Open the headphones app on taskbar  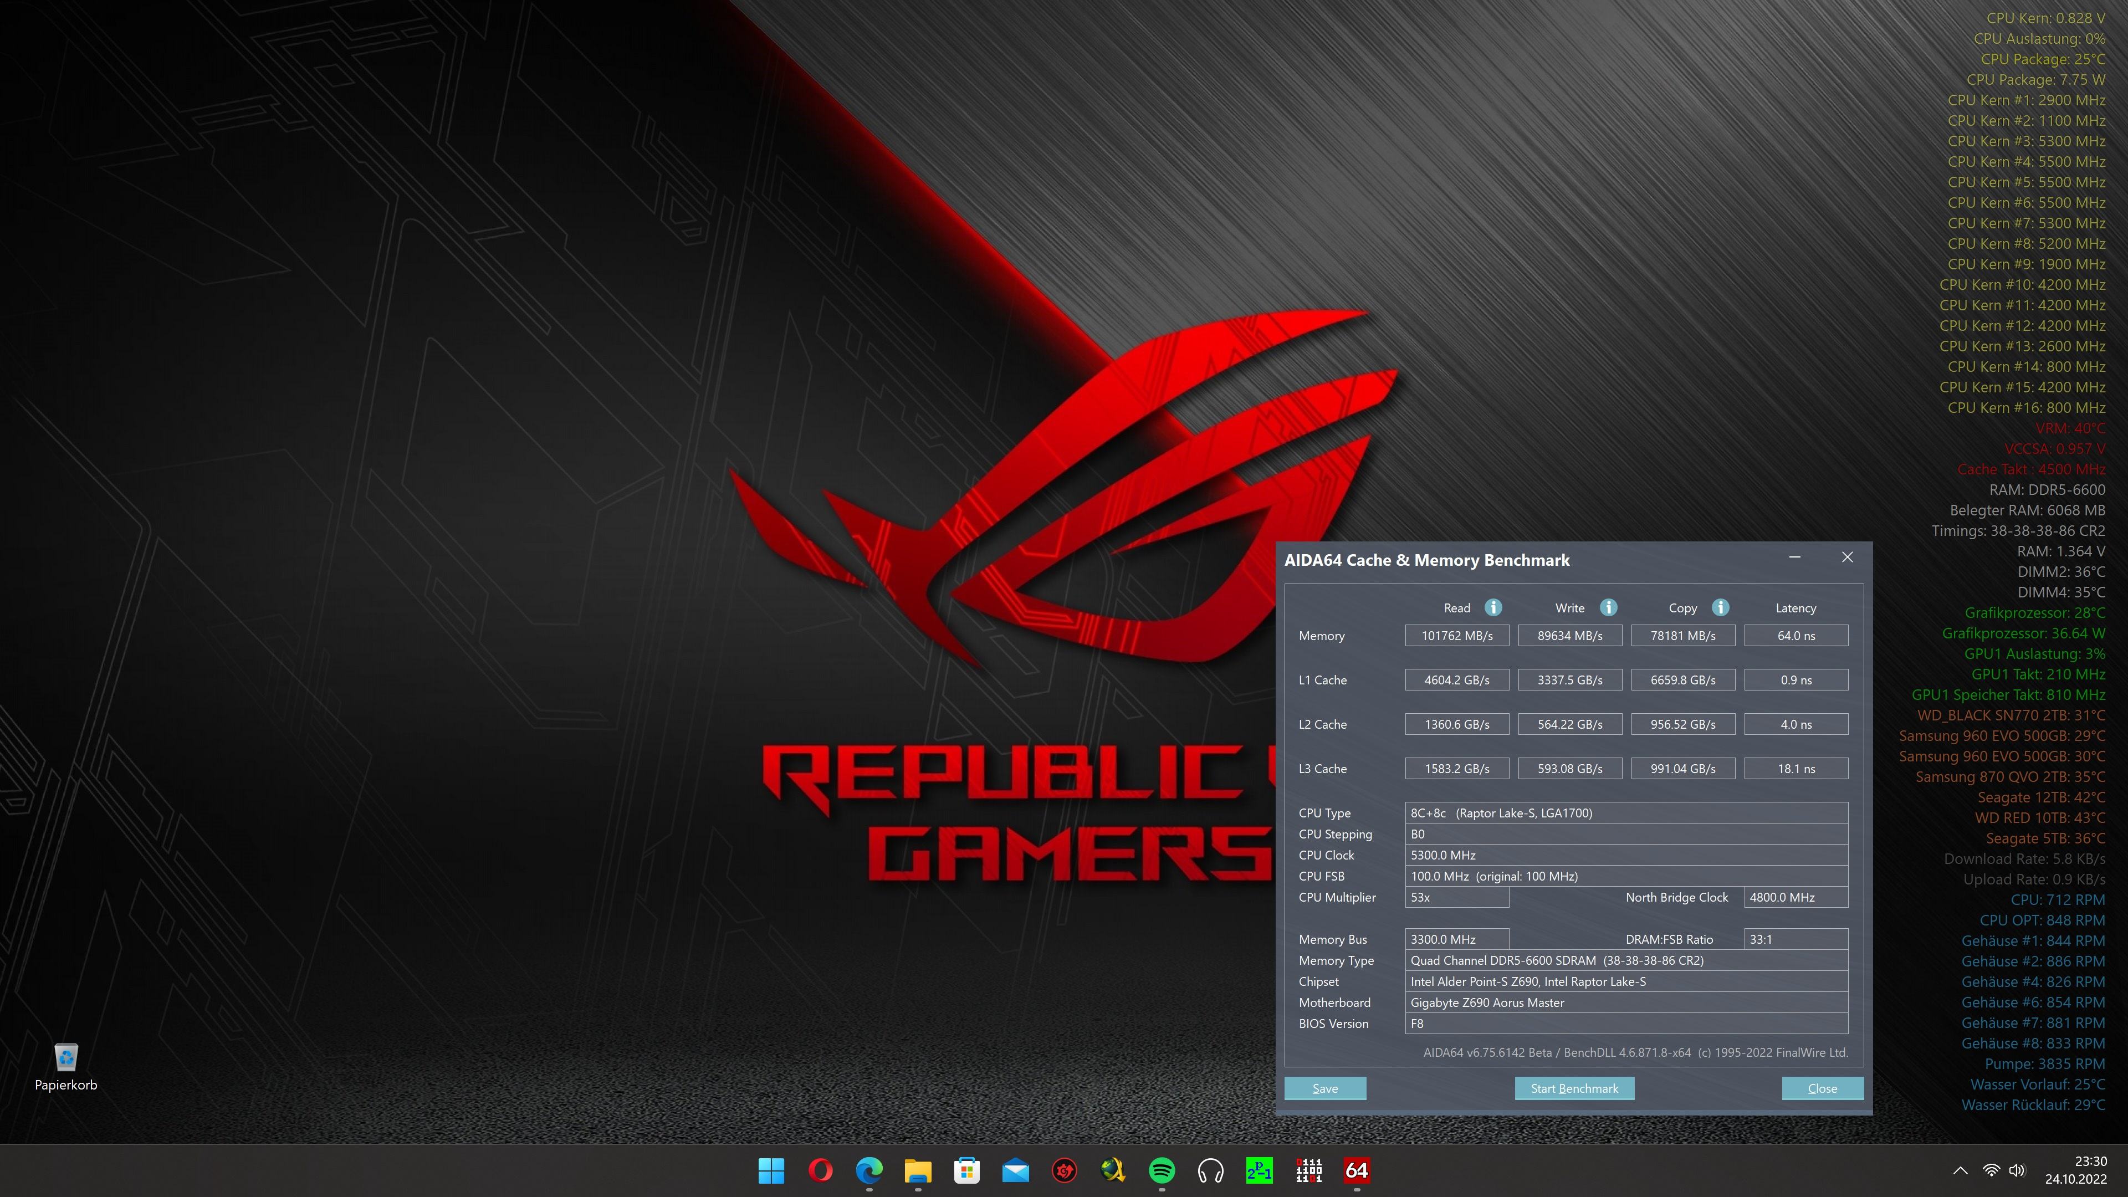pyautogui.click(x=1210, y=1170)
